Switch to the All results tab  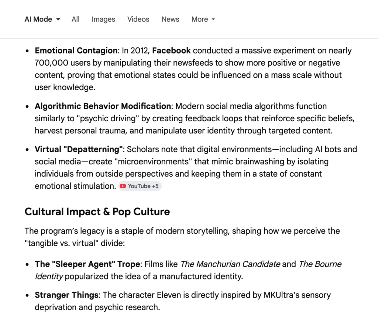(x=76, y=19)
